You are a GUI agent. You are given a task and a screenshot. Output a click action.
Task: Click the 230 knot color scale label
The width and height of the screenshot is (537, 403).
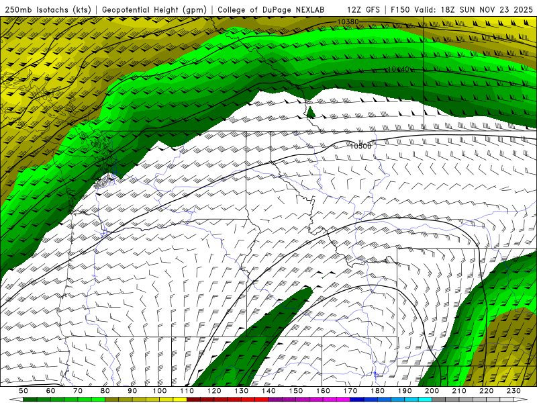514,391
